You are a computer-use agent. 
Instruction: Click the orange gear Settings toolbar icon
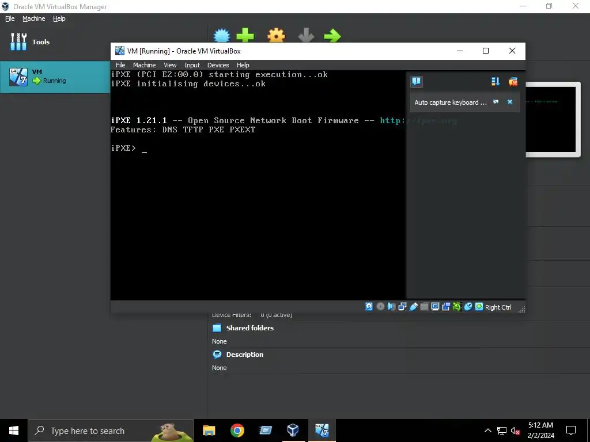(x=276, y=35)
